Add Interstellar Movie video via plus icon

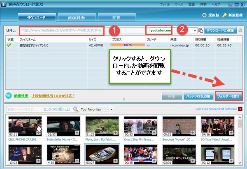point(77,133)
